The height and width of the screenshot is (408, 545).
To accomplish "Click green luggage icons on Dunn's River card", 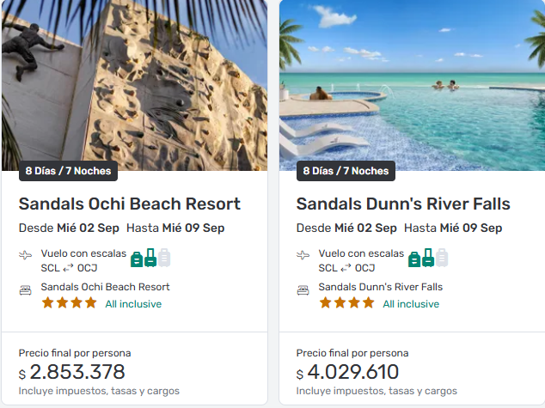I will tap(421, 258).
